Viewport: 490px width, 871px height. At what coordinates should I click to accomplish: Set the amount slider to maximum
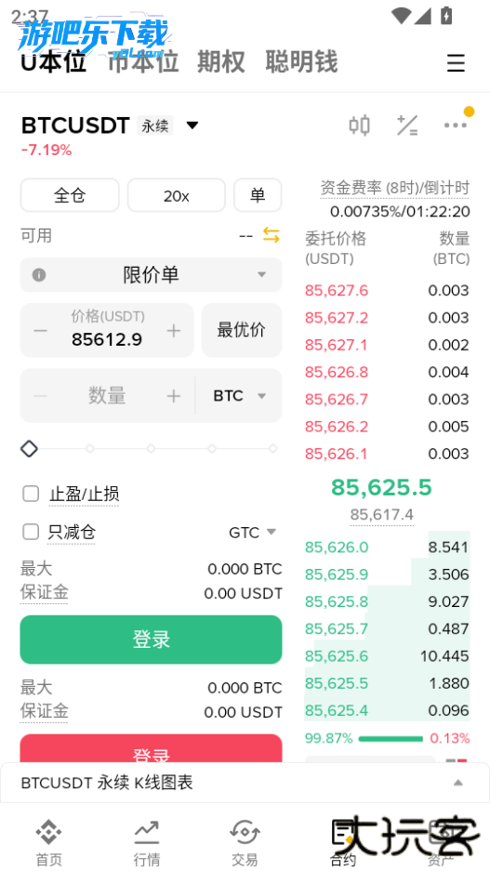[272, 449]
